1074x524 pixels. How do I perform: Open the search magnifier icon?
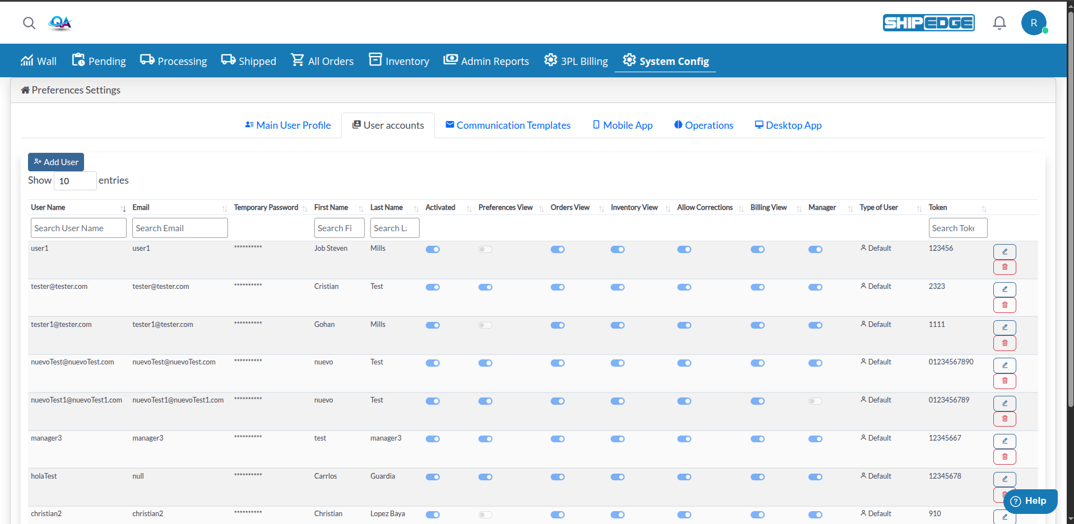pyautogui.click(x=29, y=23)
